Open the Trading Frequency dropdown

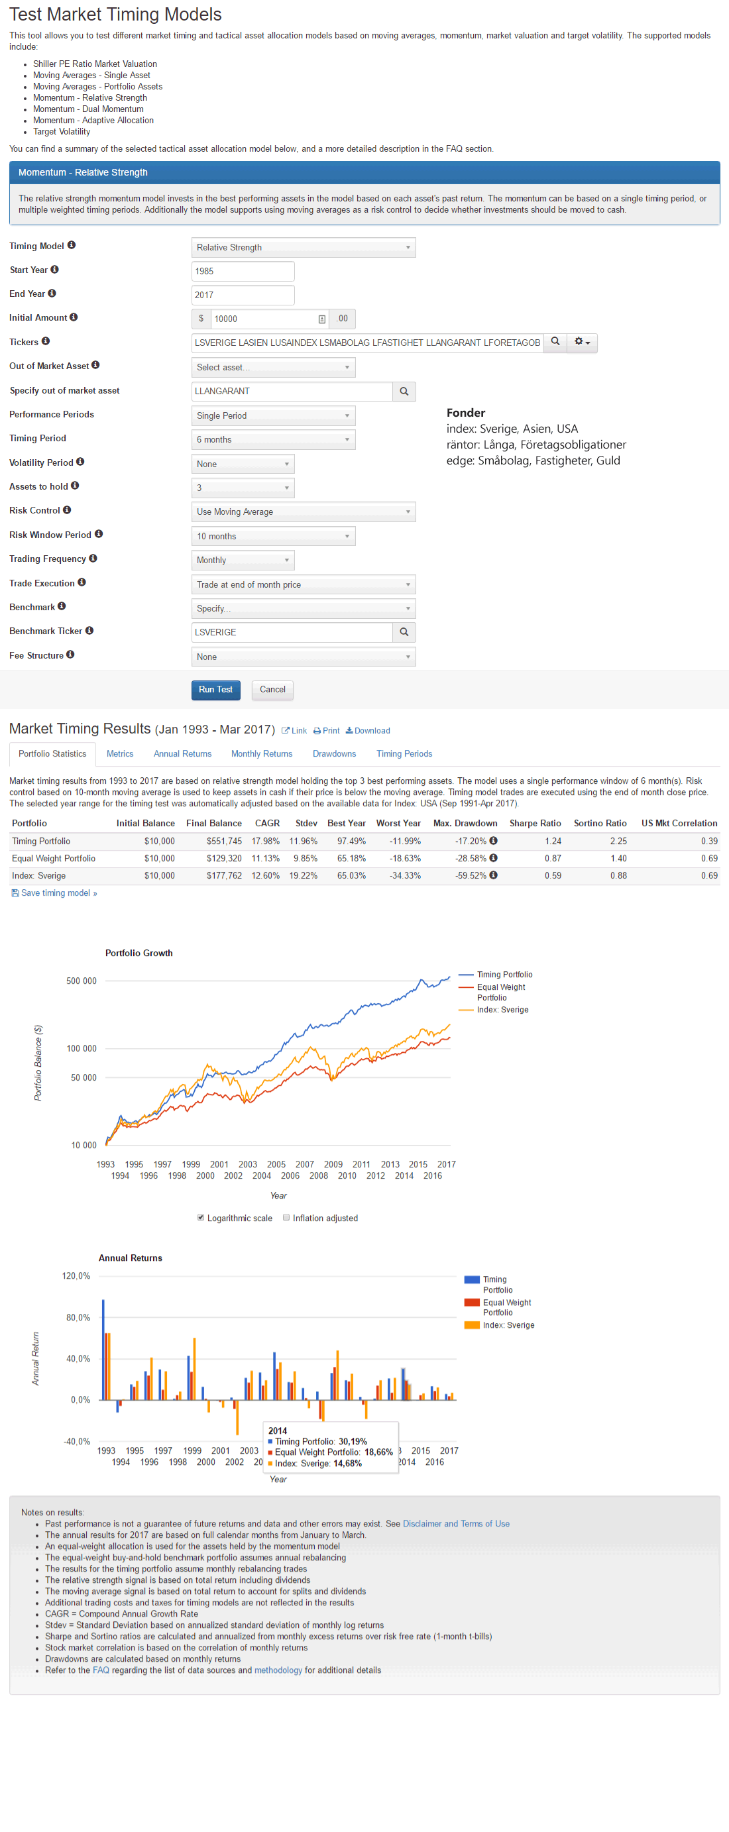(x=243, y=561)
